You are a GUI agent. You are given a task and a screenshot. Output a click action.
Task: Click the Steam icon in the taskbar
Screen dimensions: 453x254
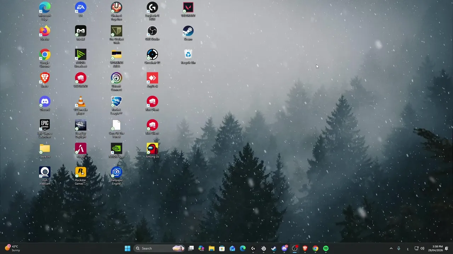click(x=274, y=248)
